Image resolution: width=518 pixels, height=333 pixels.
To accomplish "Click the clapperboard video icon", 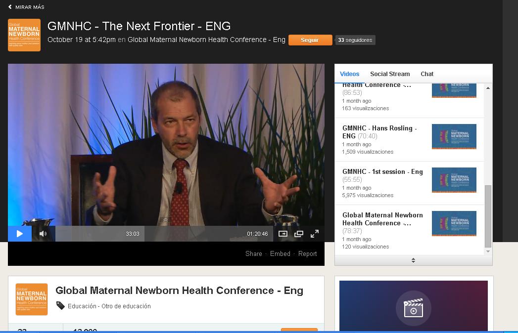I will 413,308.
